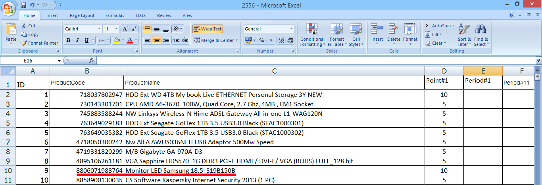
Task: Open Format as Table gallery
Action: [x=337, y=35]
